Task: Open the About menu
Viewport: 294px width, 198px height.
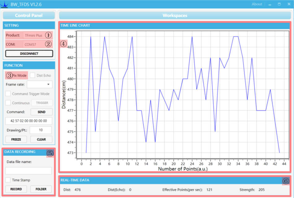Action: click(x=257, y=4)
